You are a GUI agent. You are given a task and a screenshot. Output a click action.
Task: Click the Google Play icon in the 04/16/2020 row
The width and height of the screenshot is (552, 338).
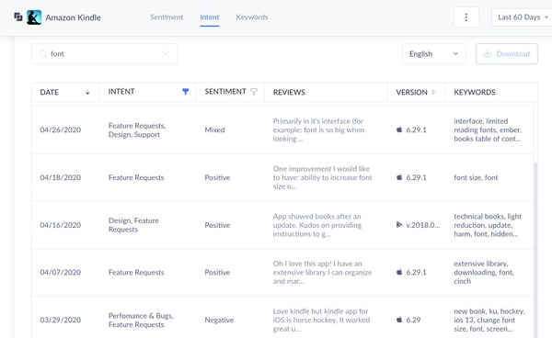pos(399,224)
